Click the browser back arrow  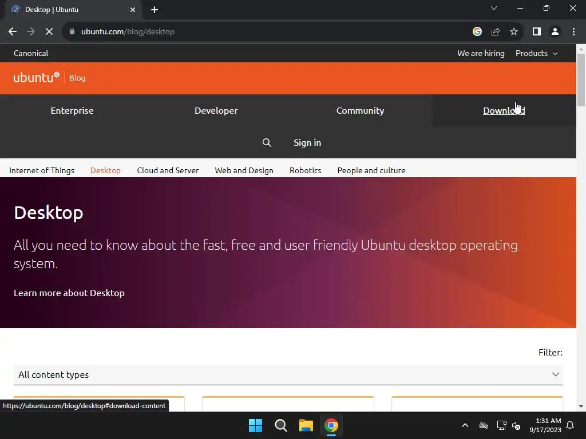click(x=13, y=32)
